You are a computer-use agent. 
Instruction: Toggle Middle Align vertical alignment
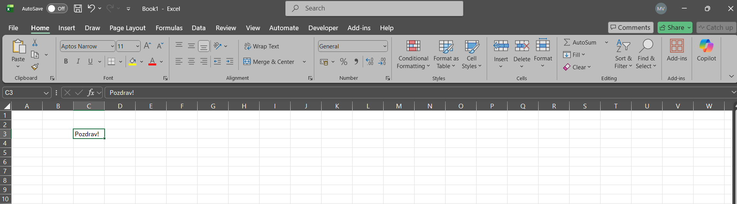pos(191,46)
